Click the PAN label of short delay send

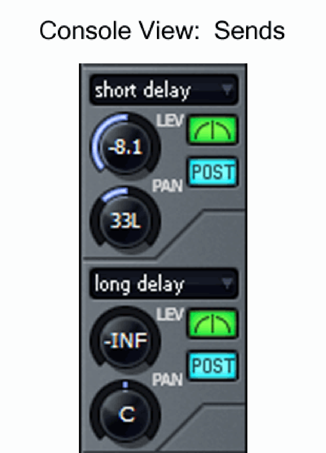(167, 186)
